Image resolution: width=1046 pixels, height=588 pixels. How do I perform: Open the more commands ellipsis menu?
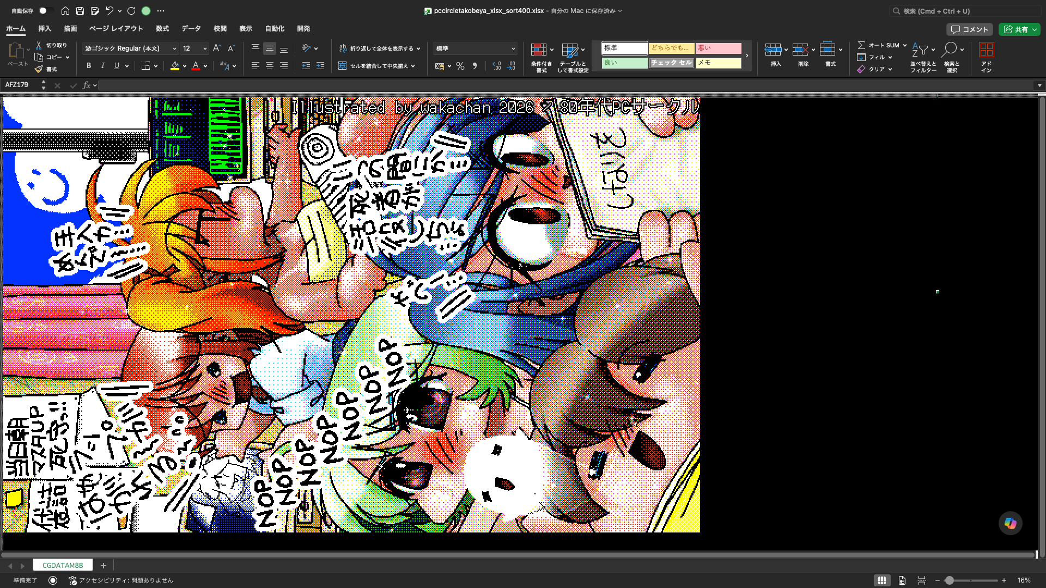click(x=161, y=11)
